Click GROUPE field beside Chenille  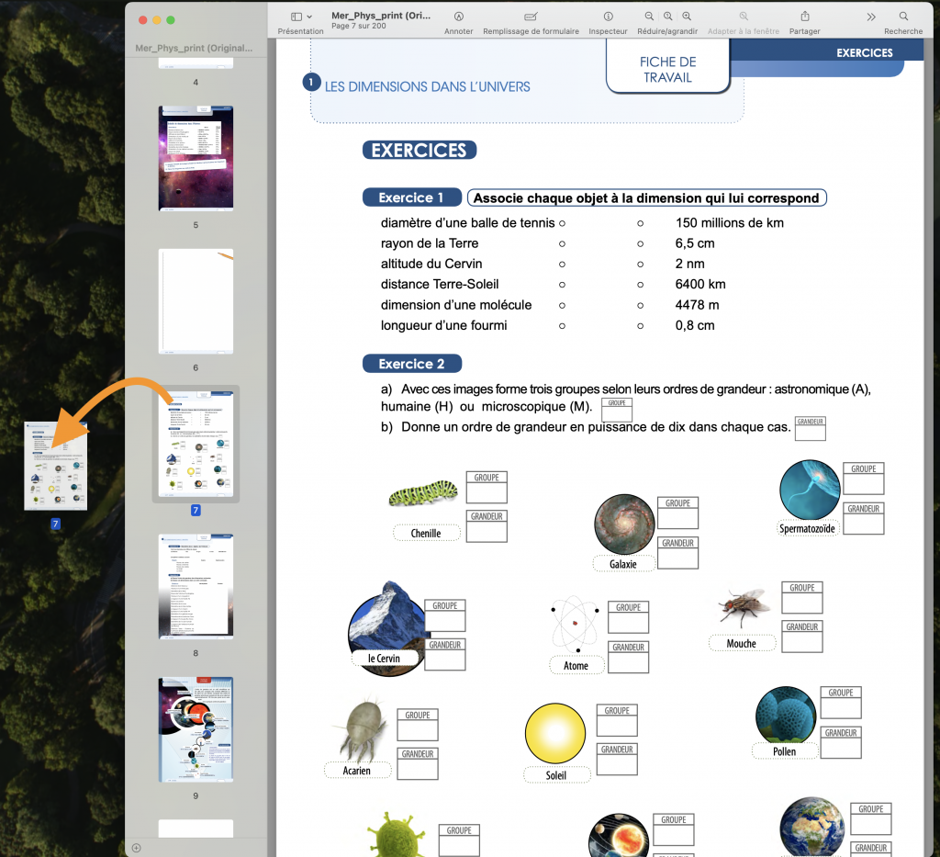pos(487,488)
